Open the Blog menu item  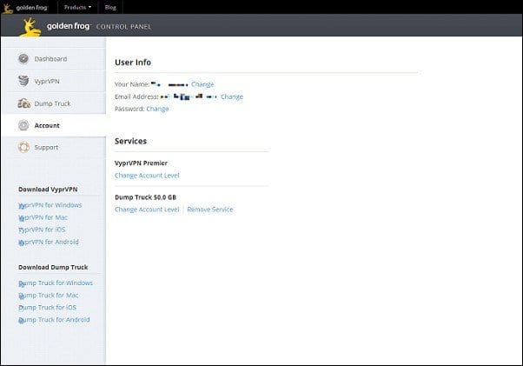(110, 7)
